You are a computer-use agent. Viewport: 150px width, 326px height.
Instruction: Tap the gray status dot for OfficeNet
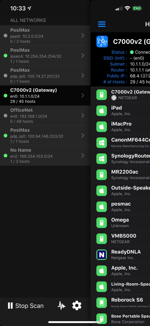(6, 115)
